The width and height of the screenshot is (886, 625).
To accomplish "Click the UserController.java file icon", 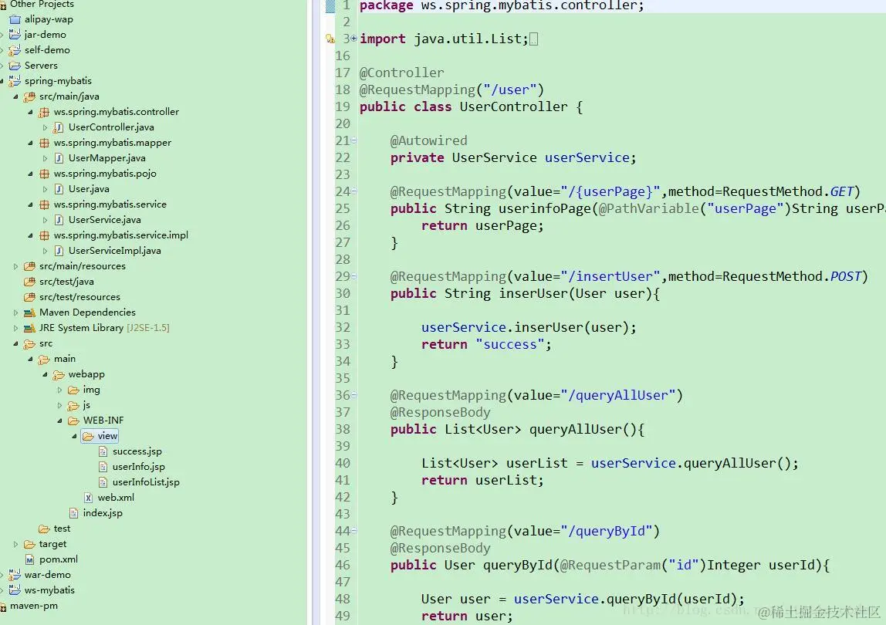I will tap(59, 127).
